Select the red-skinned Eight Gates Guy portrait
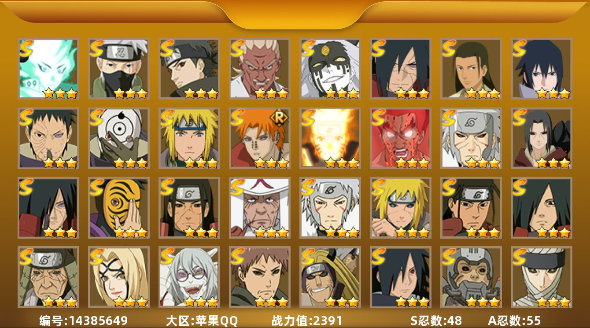Viewport: 590px width, 328px height. click(401, 138)
